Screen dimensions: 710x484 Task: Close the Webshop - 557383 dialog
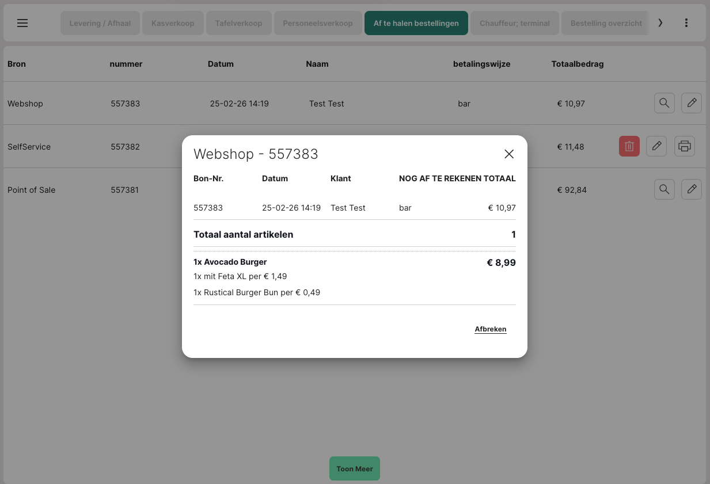(x=508, y=154)
